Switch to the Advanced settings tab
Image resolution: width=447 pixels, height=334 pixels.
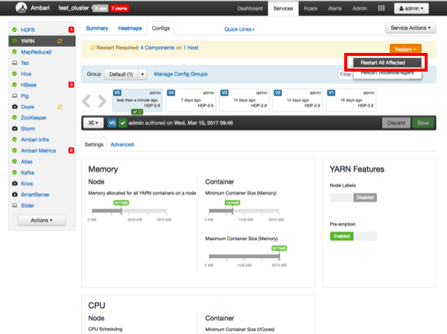(x=122, y=145)
